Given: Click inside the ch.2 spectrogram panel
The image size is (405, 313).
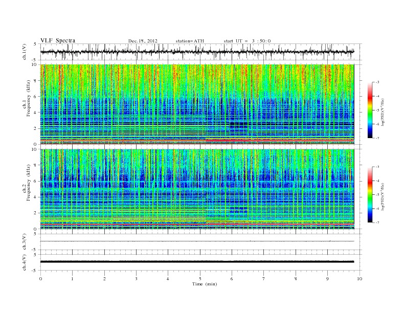Looking at the screenshot, I should click(197, 189).
